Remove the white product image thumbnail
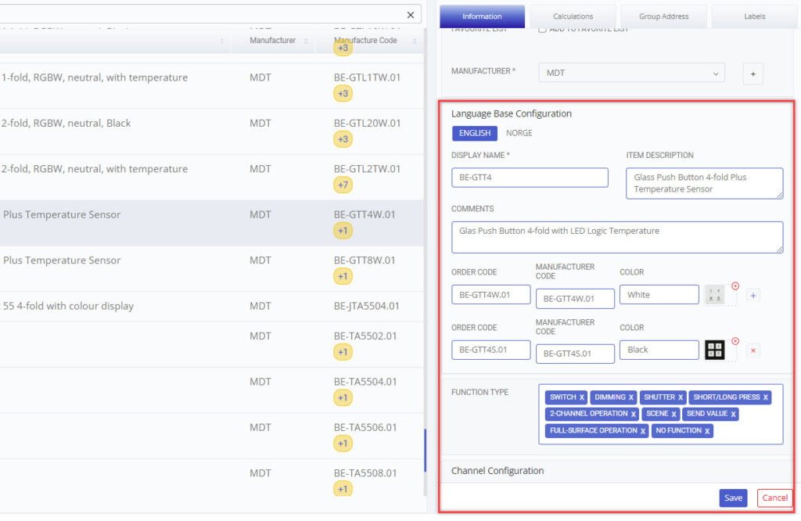 pyautogui.click(x=735, y=286)
